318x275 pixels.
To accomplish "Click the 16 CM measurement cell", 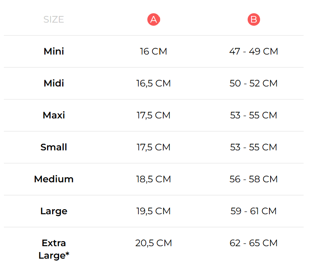I will pos(154,51).
